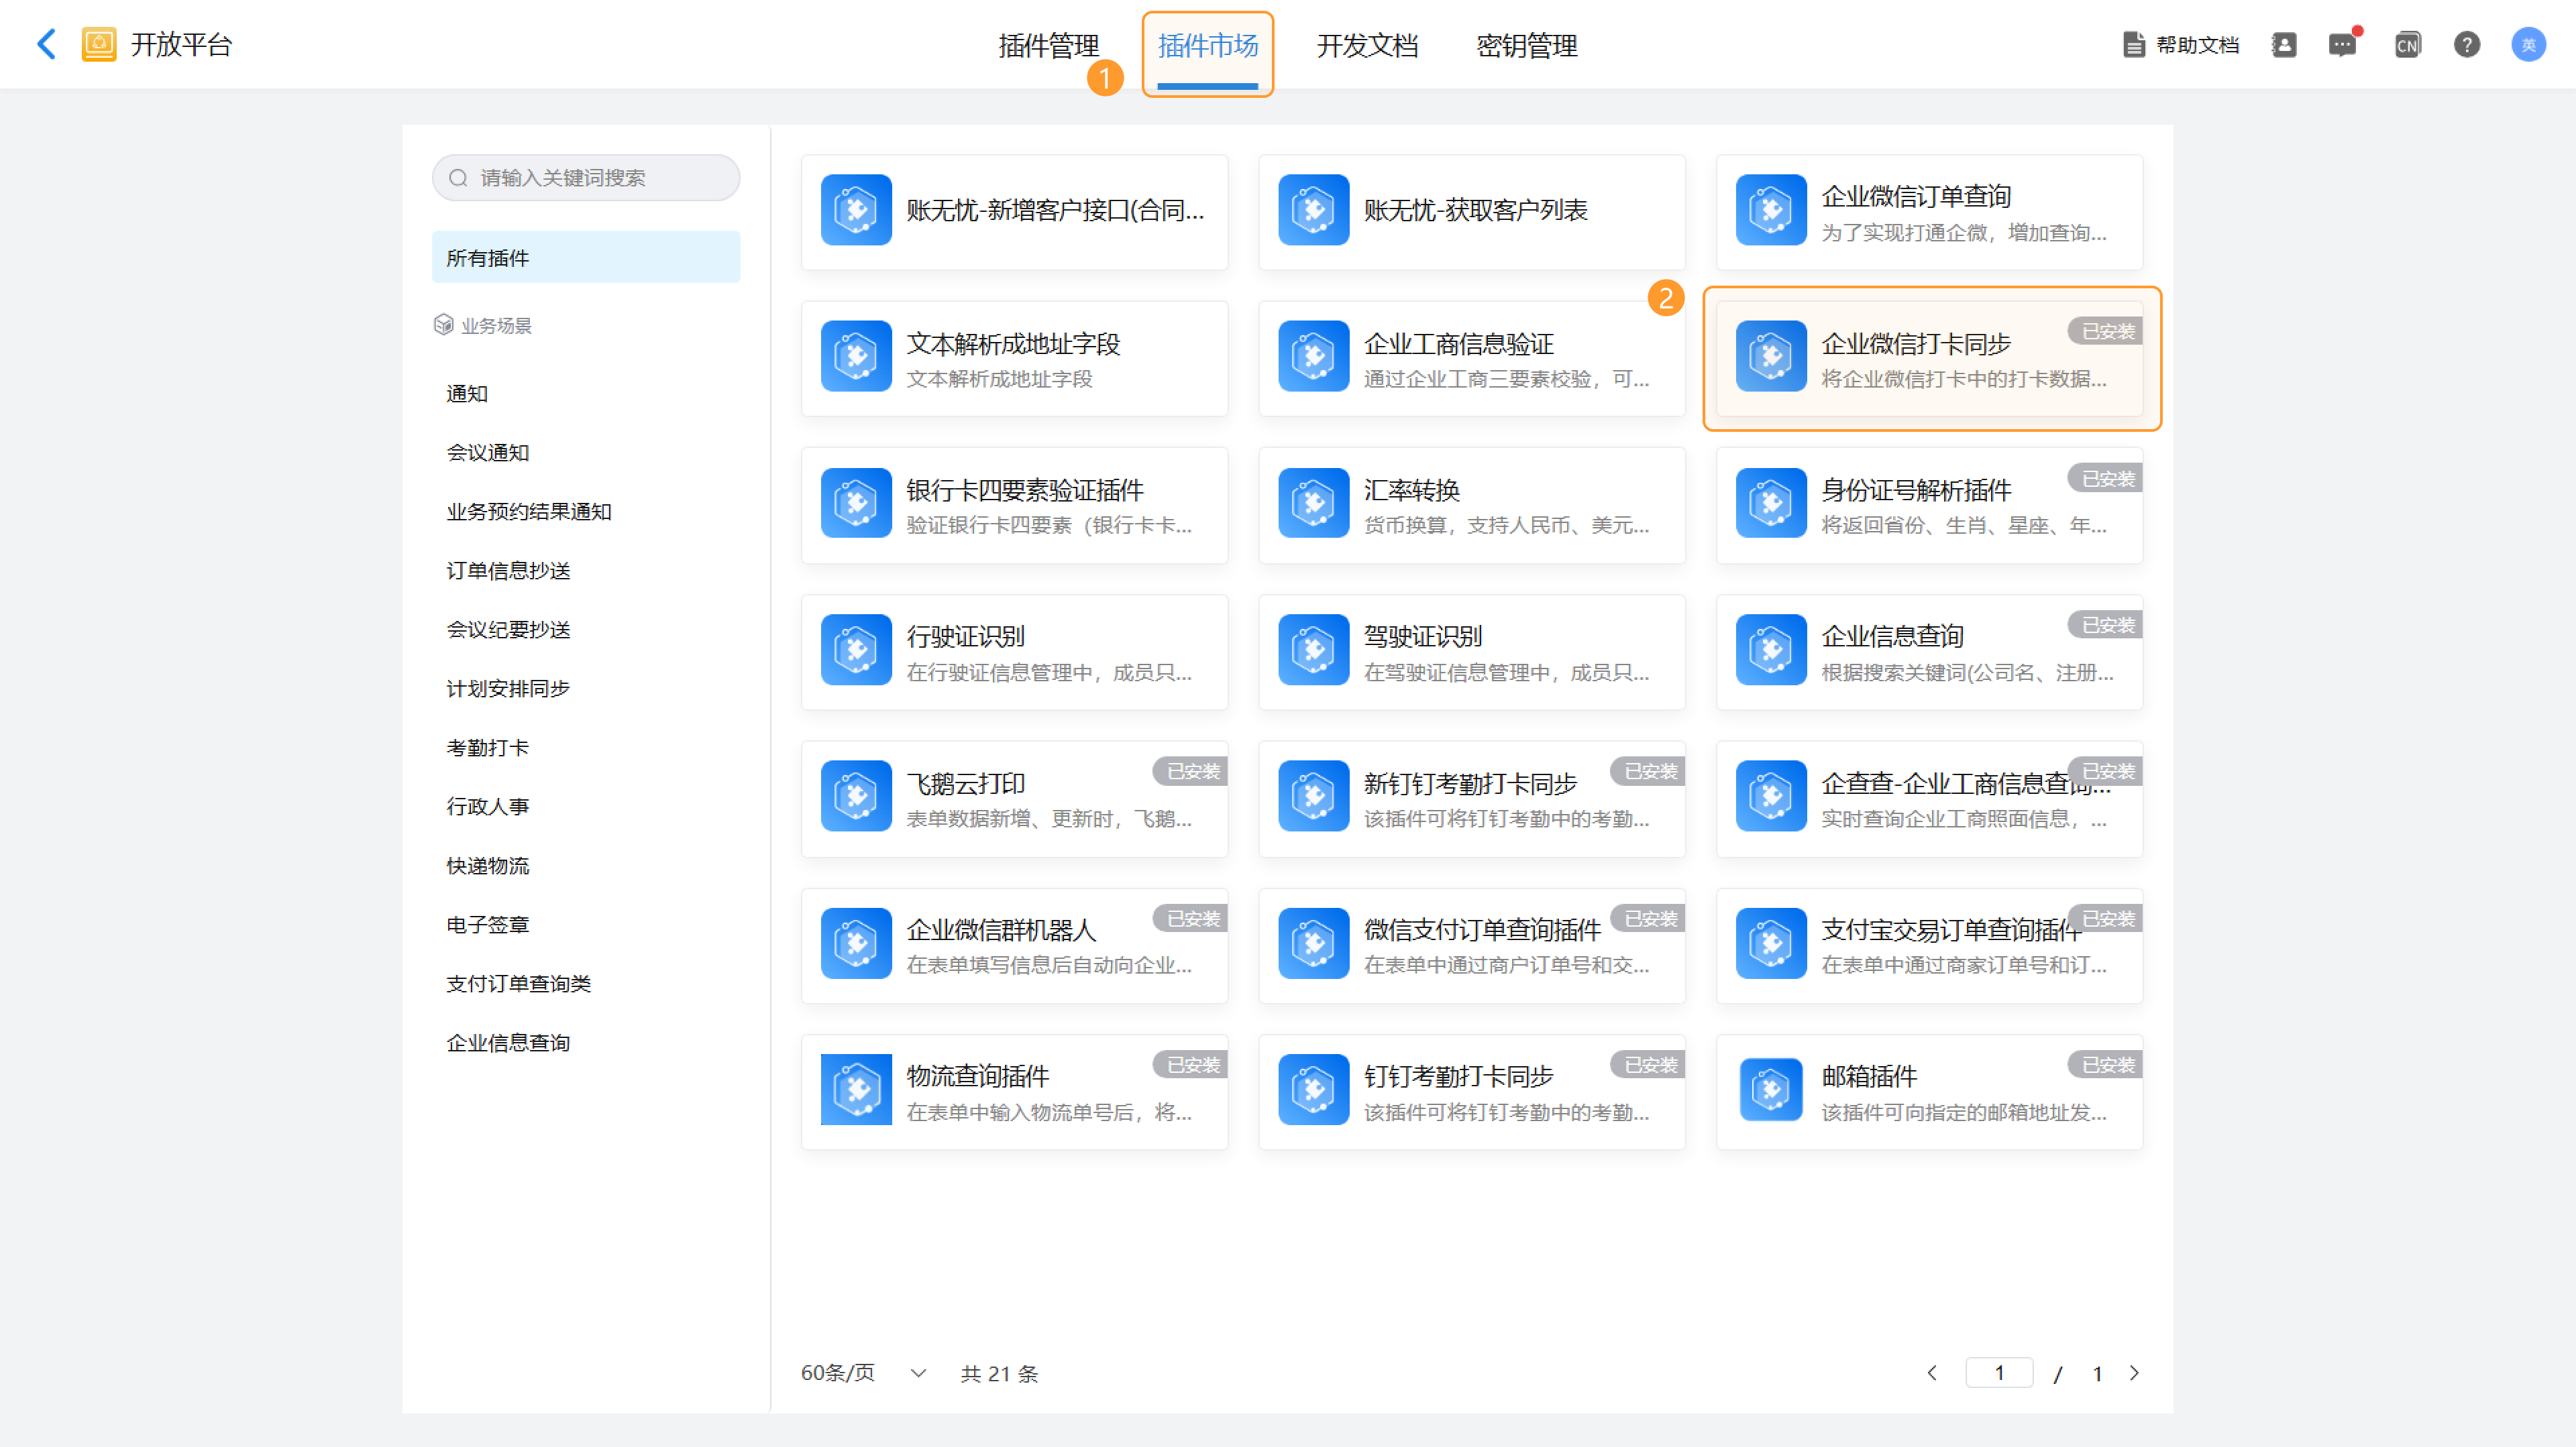Click the 账无忧-获取客户列表 plugin icon
Viewport: 2576px width, 1447px height.
(1314, 210)
